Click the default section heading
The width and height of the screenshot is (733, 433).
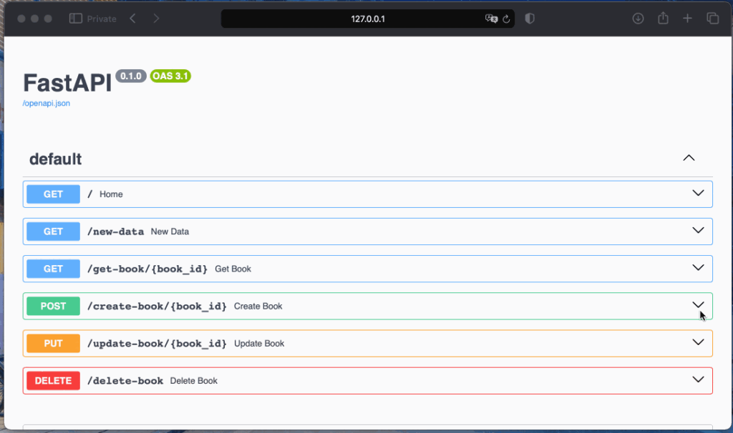point(55,159)
